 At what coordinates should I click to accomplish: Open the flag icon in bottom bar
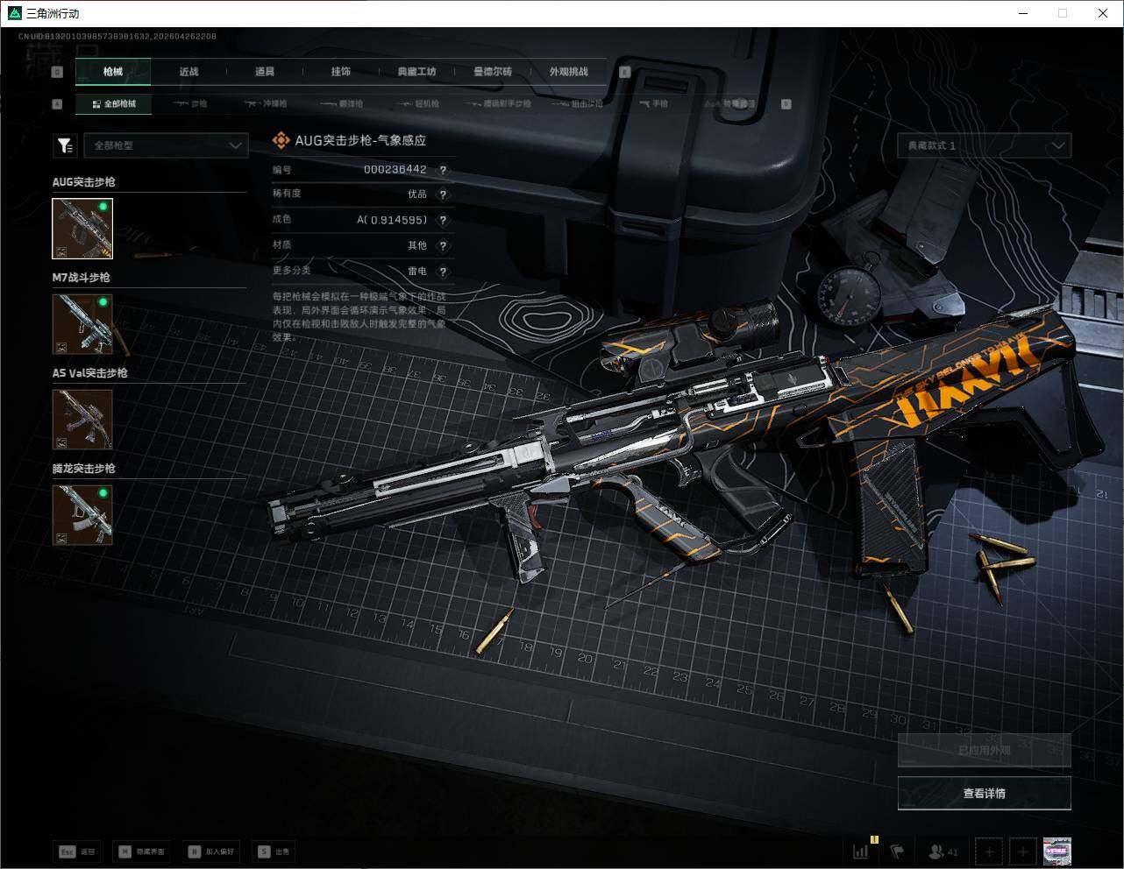tap(897, 851)
